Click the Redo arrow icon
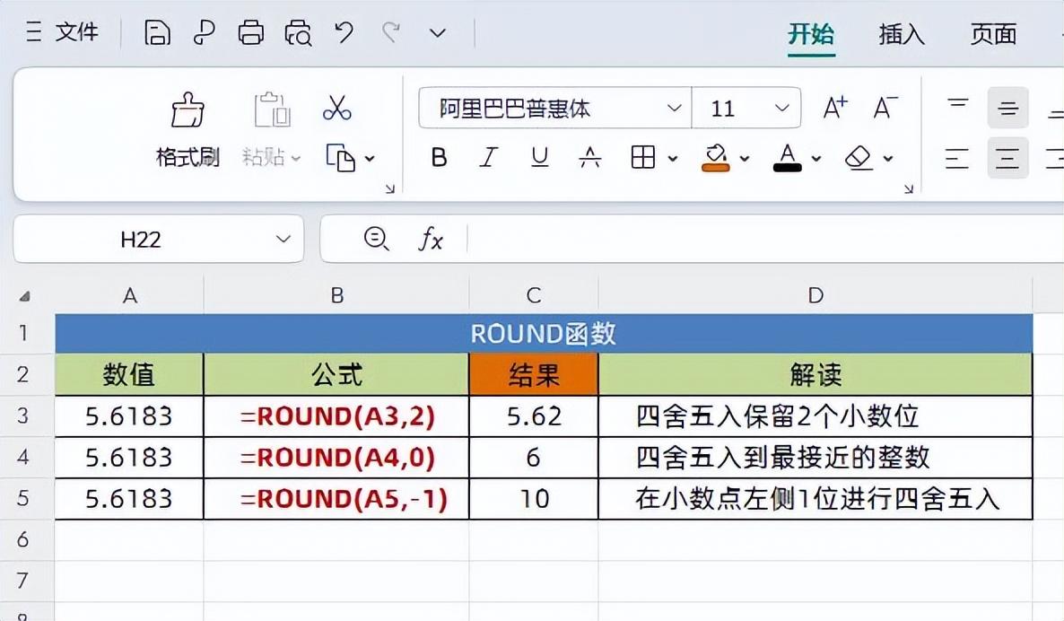 391,32
